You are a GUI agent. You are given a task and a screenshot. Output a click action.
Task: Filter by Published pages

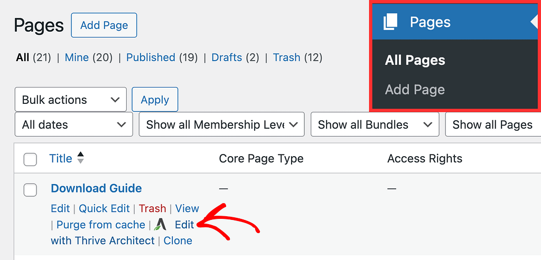[x=151, y=57]
